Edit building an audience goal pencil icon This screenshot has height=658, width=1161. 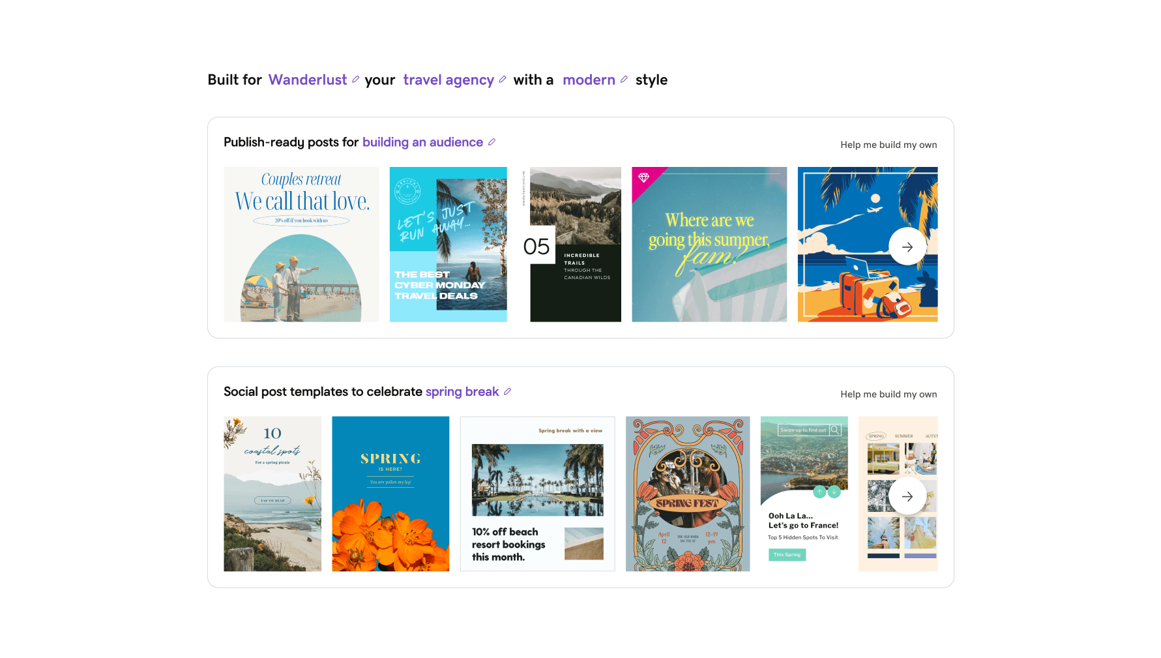pos(492,142)
